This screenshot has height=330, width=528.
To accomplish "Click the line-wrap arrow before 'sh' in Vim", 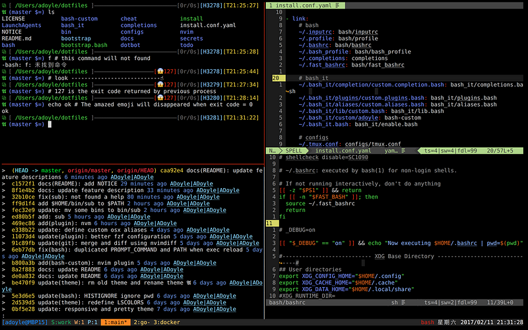I will 282,92.
